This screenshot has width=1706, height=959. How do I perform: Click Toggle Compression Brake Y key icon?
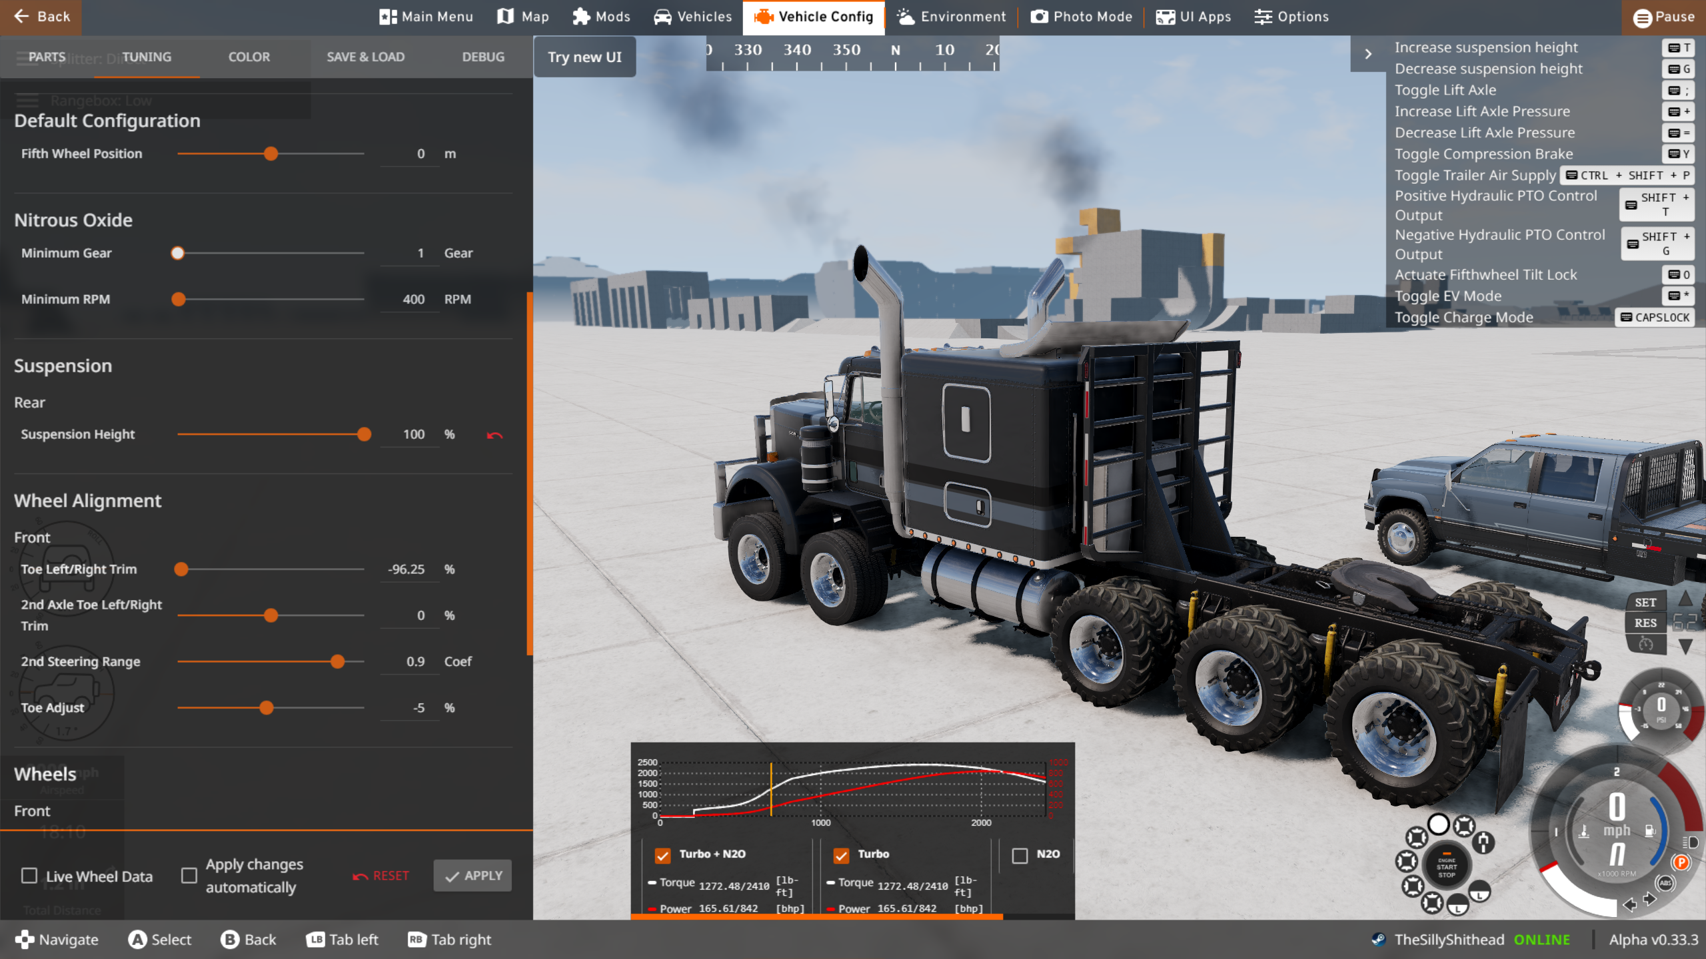(x=1678, y=154)
